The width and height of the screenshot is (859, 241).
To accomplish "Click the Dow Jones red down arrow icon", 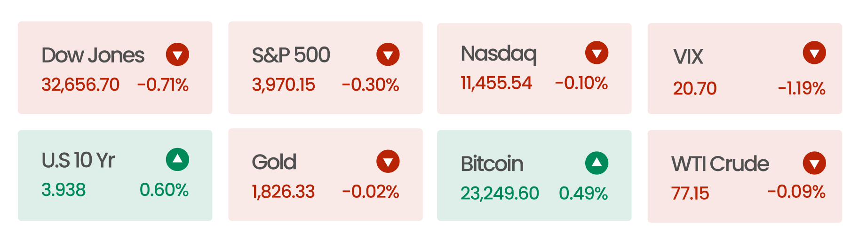I will tap(177, 54).
